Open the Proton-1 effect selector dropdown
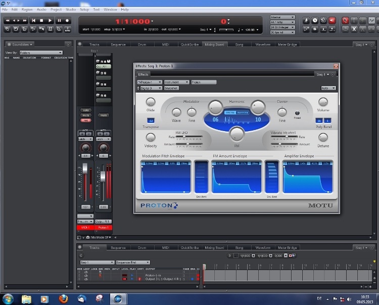This screenshot has height=305, width=379. click(150, 82)
